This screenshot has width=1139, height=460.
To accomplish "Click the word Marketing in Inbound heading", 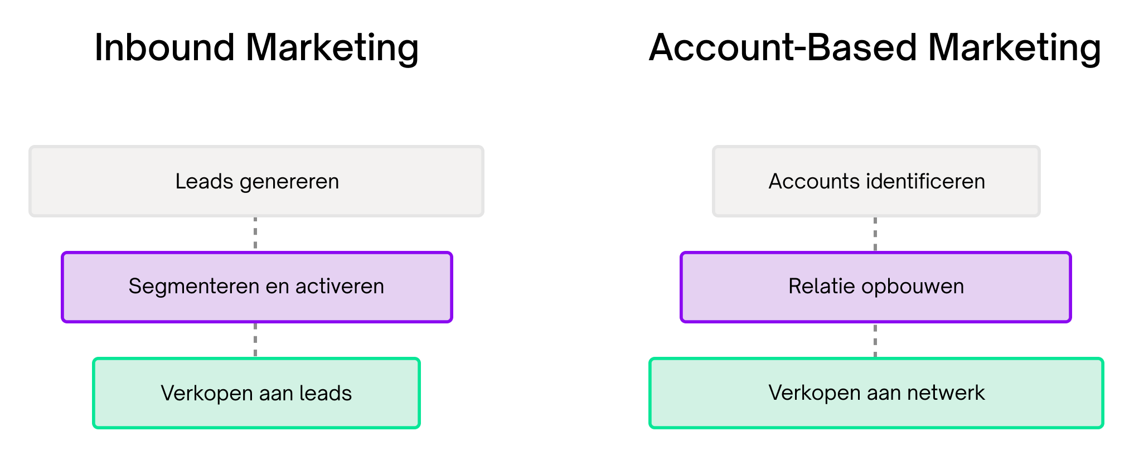I will point(332,49).
